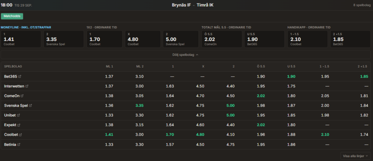Click Svenska Spel's green ML 2 odds 3.35
373x161 pixels.
pos(140,106)
